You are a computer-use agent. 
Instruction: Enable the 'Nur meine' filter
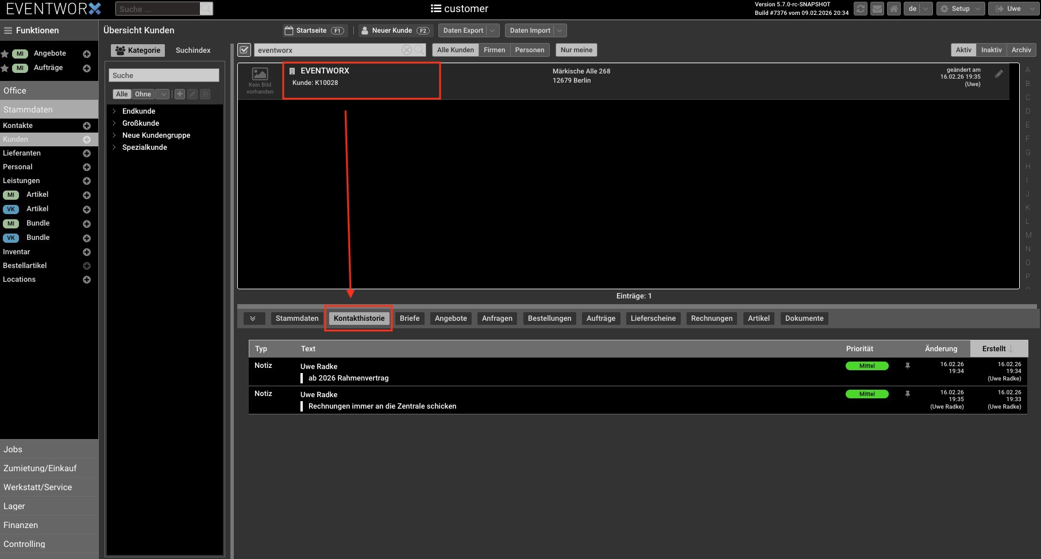[x=576, y=50]
